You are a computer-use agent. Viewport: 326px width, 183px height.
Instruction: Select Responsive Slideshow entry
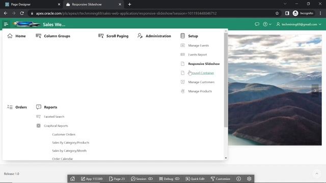pos(204,64)
